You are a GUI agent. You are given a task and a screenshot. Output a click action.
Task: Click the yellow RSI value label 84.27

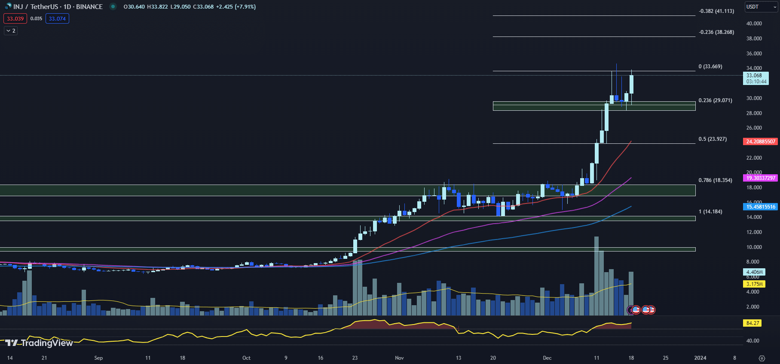point(752,323)
